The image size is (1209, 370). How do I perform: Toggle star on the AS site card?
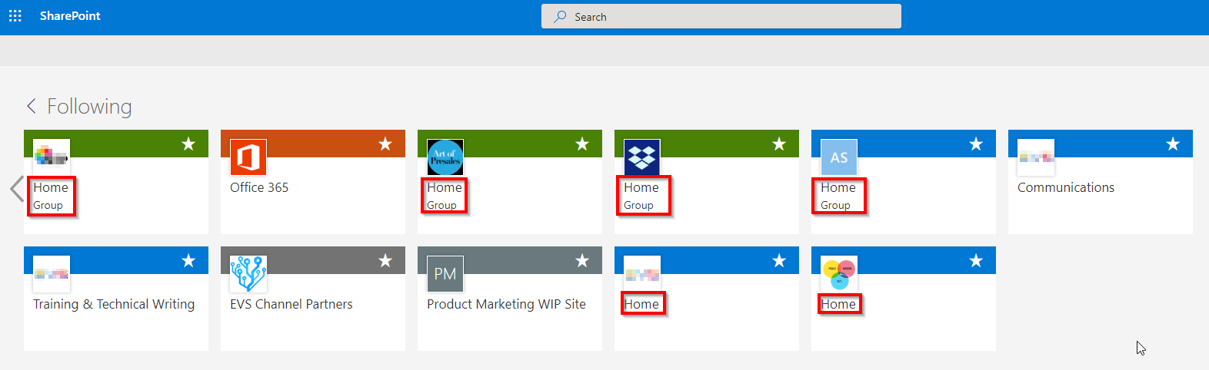tap(976, 144)
